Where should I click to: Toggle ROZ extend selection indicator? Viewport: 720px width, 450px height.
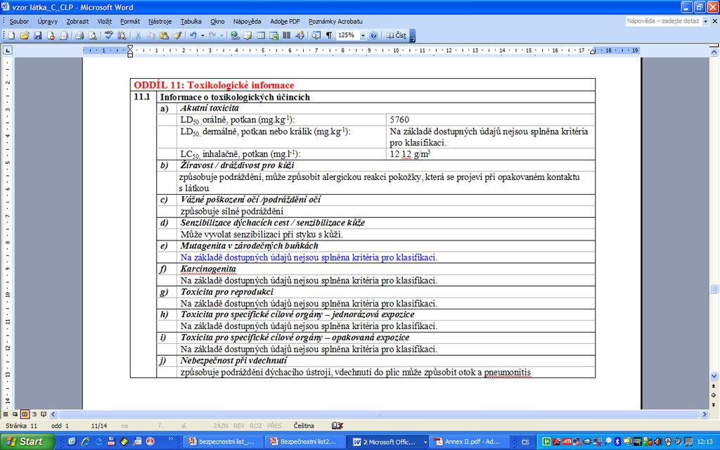tap(256, 425)
